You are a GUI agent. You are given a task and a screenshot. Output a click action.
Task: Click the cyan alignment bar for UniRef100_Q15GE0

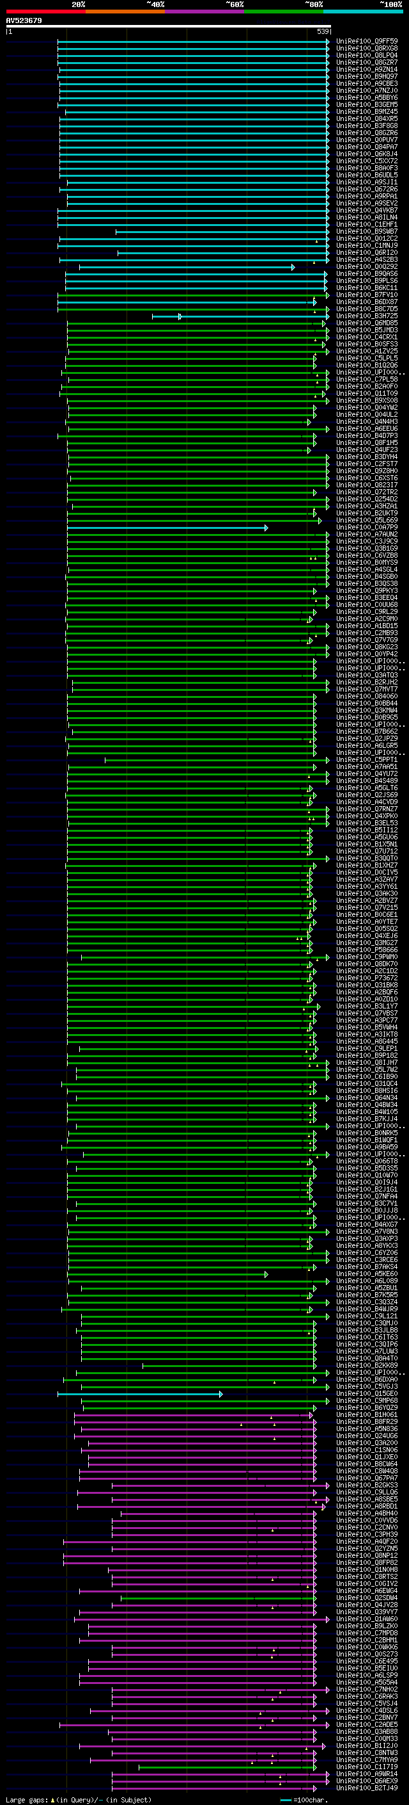(x=140, y=1394)
